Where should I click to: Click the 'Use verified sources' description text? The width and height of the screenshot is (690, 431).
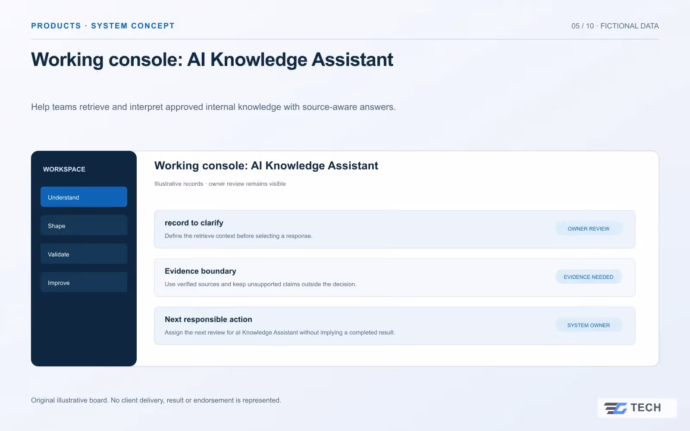point(260,284)
